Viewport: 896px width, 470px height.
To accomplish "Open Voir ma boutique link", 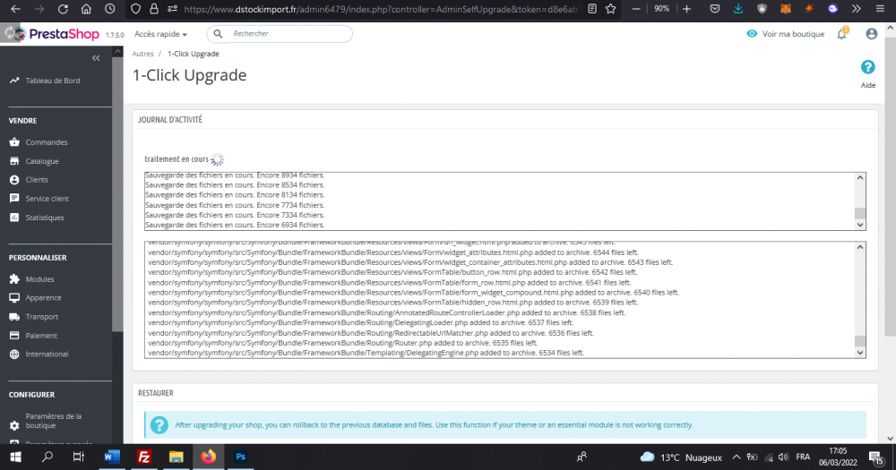I will coord(786,34).
